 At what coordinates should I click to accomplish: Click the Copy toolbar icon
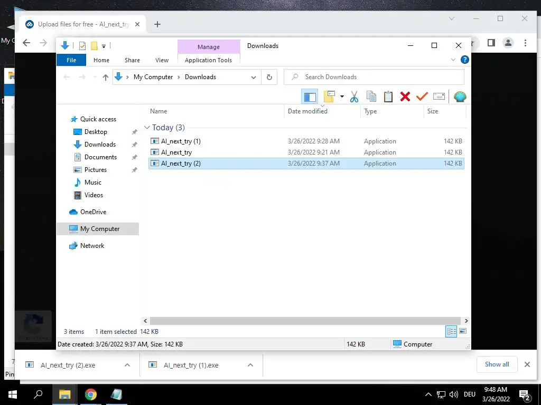371,97
